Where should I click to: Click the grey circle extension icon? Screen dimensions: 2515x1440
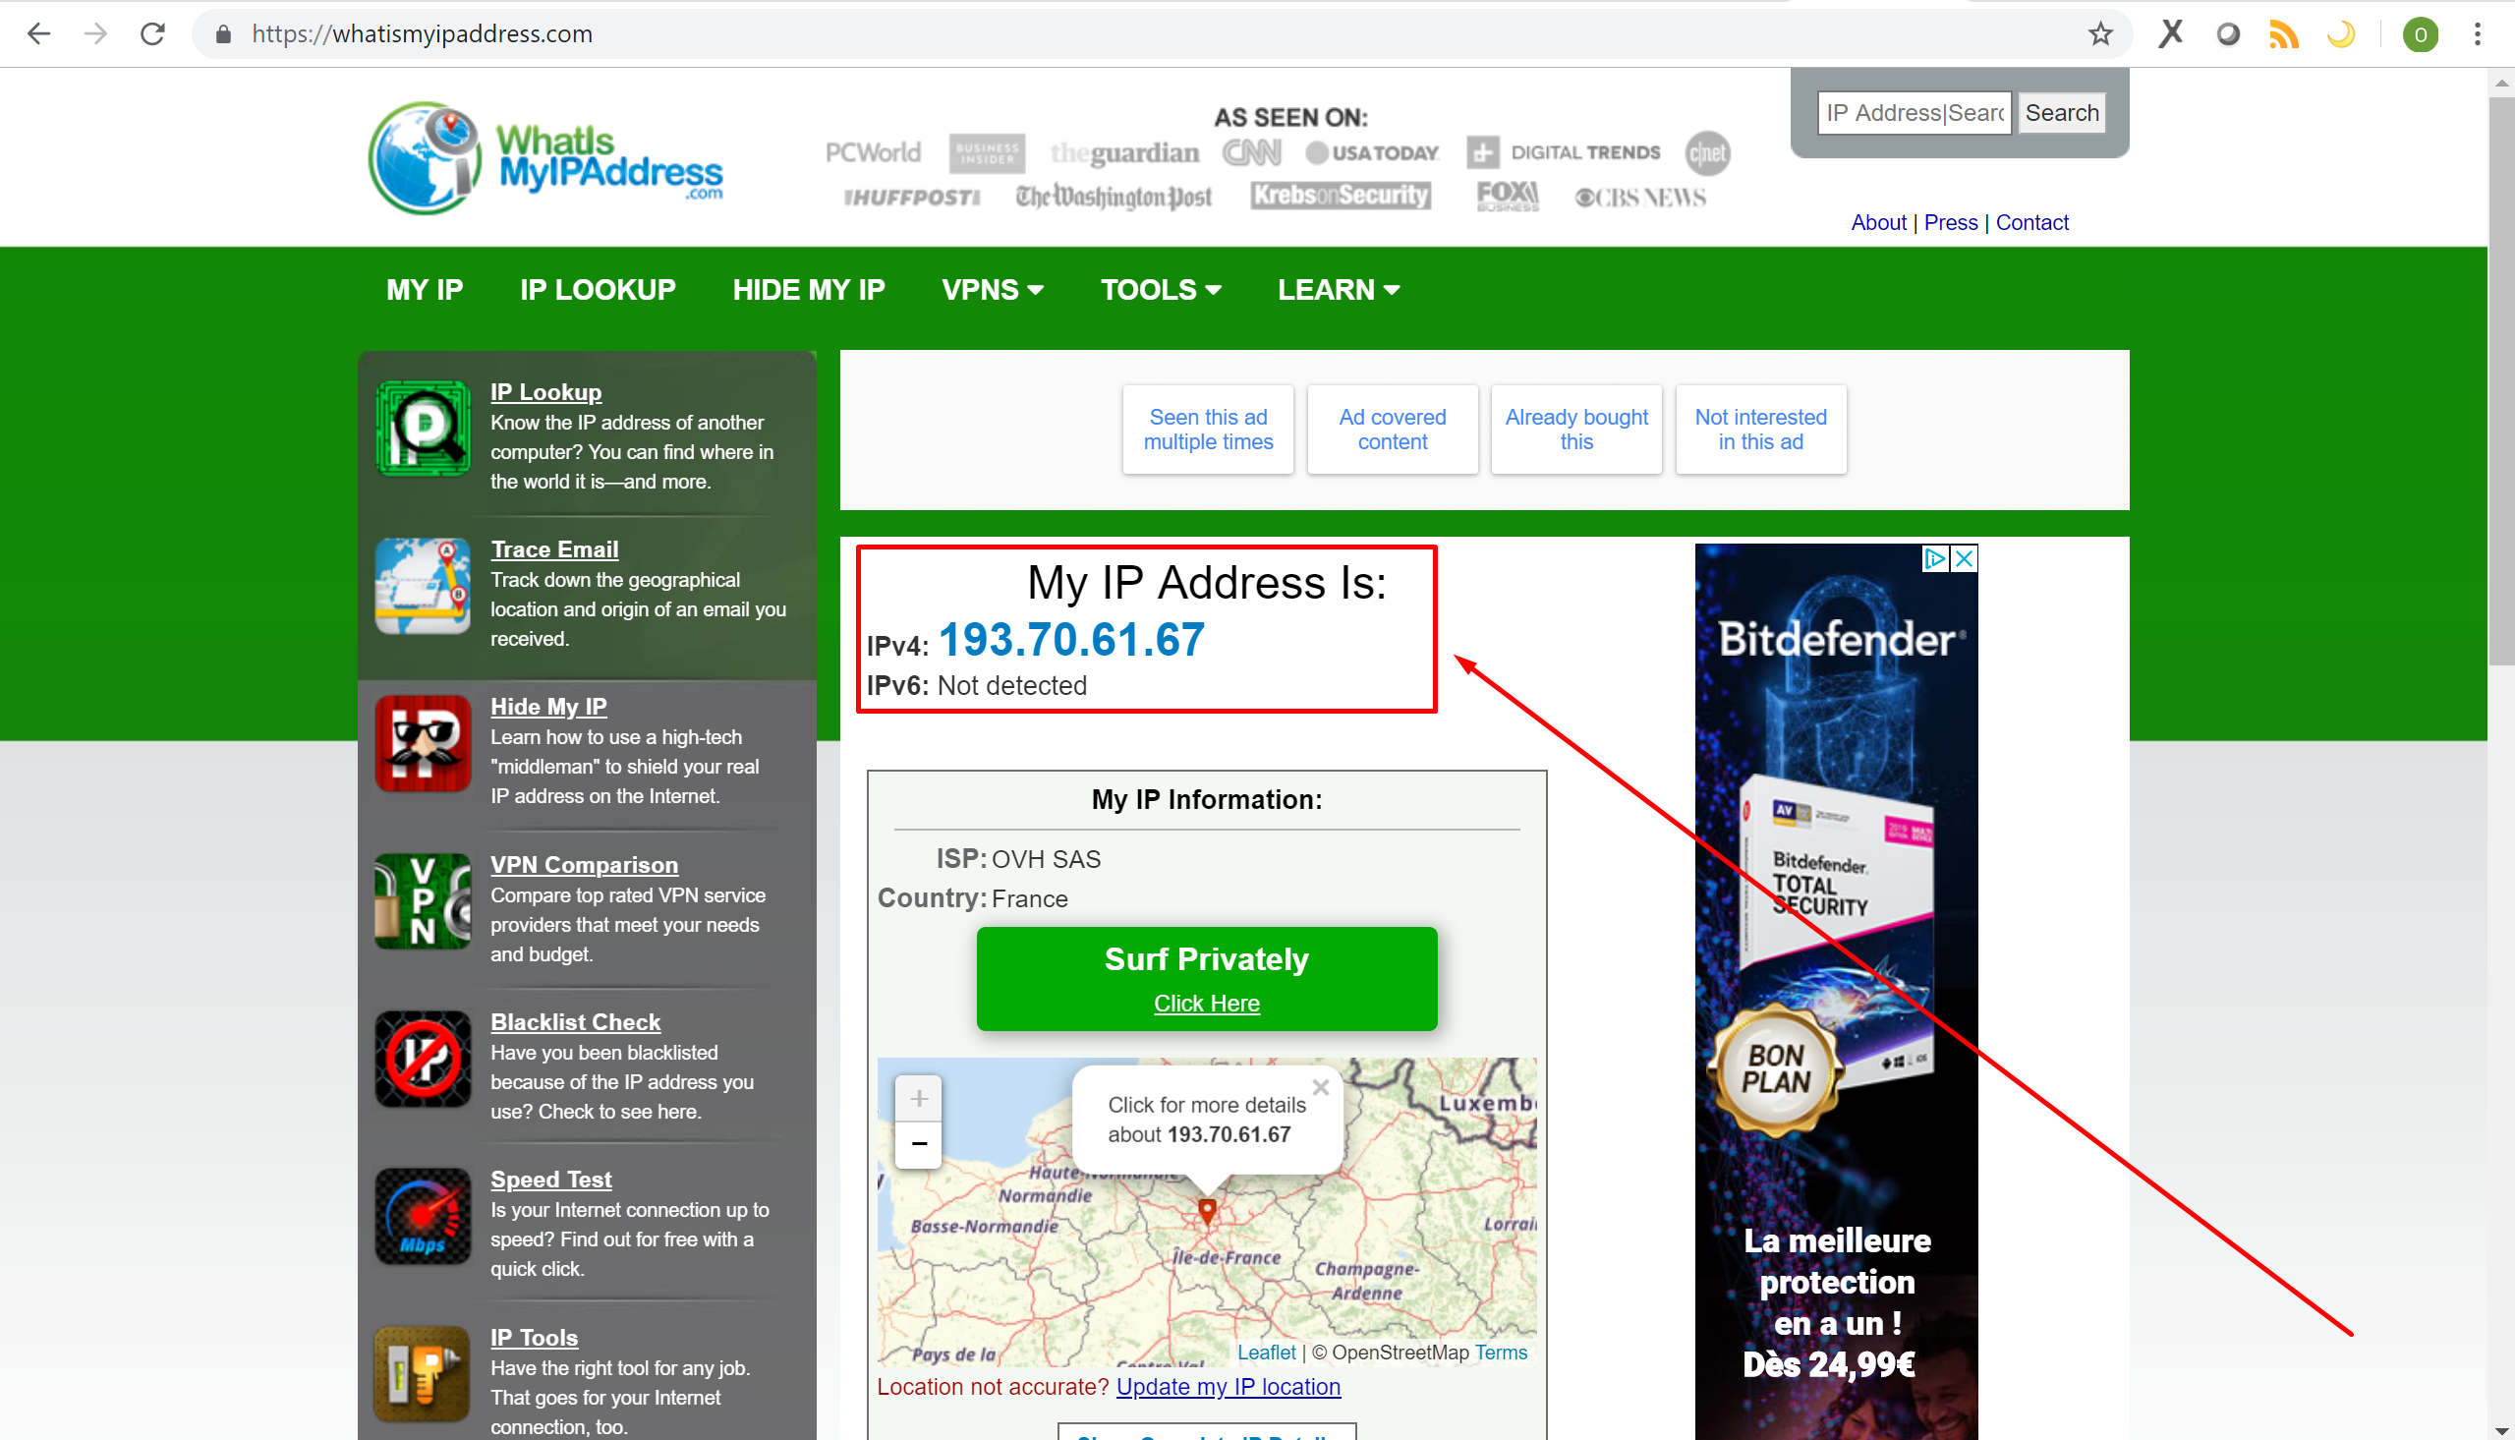click(2227, 34)
